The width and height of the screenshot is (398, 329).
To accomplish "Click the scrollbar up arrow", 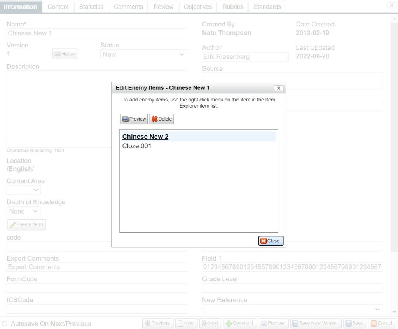I will 394,19.
